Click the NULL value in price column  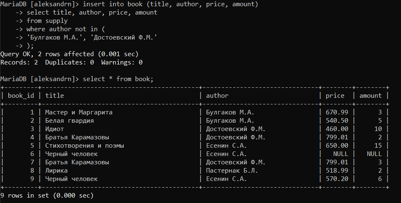340,154
